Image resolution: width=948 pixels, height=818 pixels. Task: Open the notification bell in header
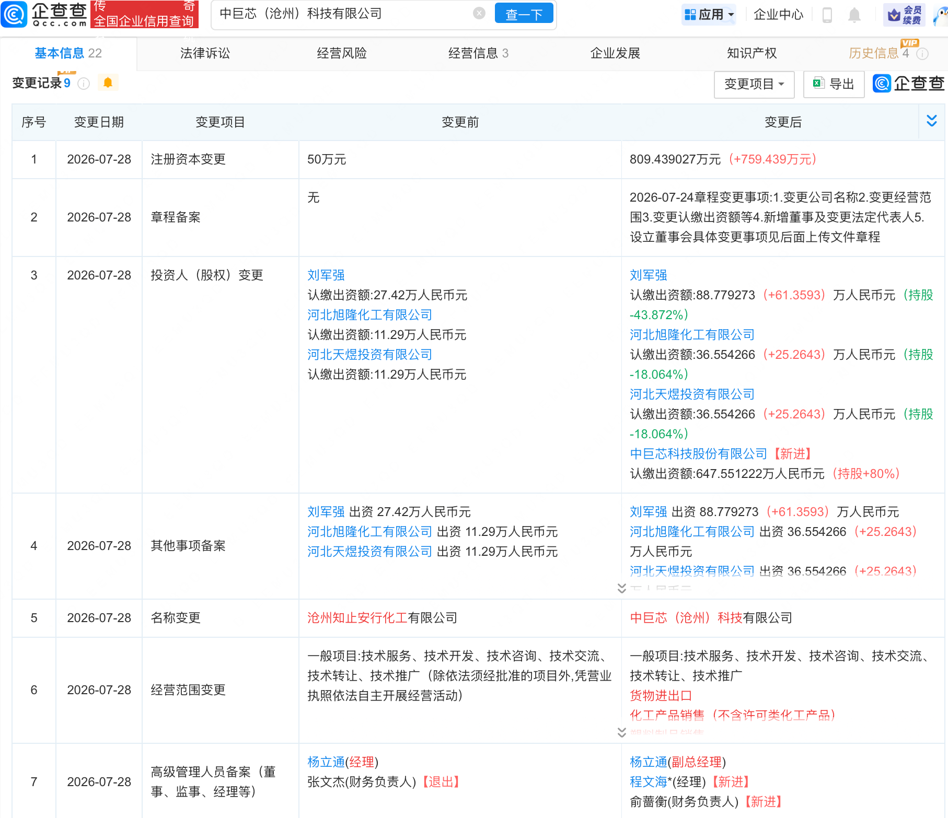click(x=854, y=15)
